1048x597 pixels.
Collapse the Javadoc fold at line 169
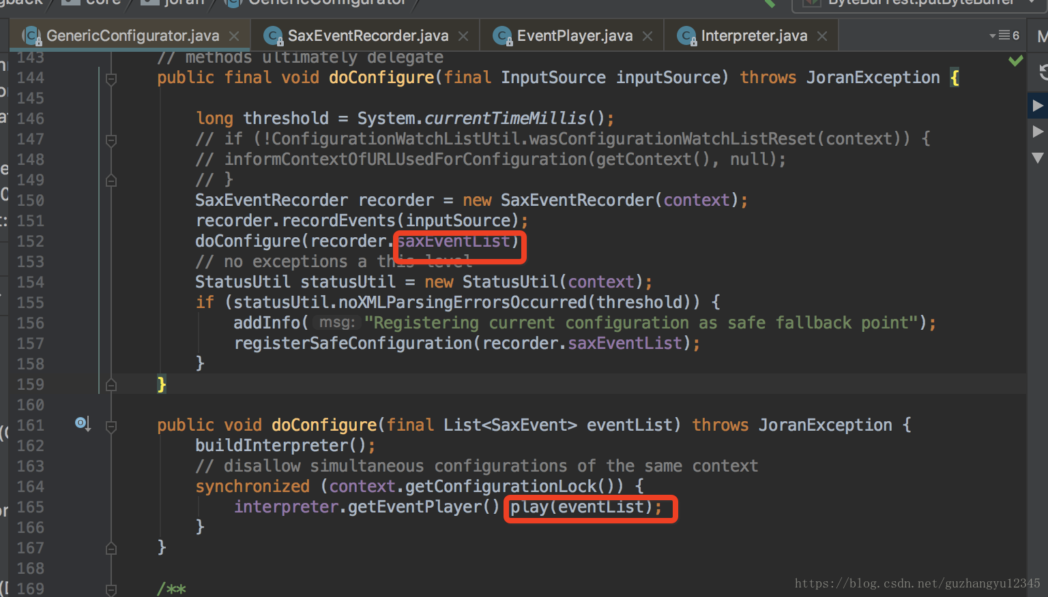coord(111,590)
